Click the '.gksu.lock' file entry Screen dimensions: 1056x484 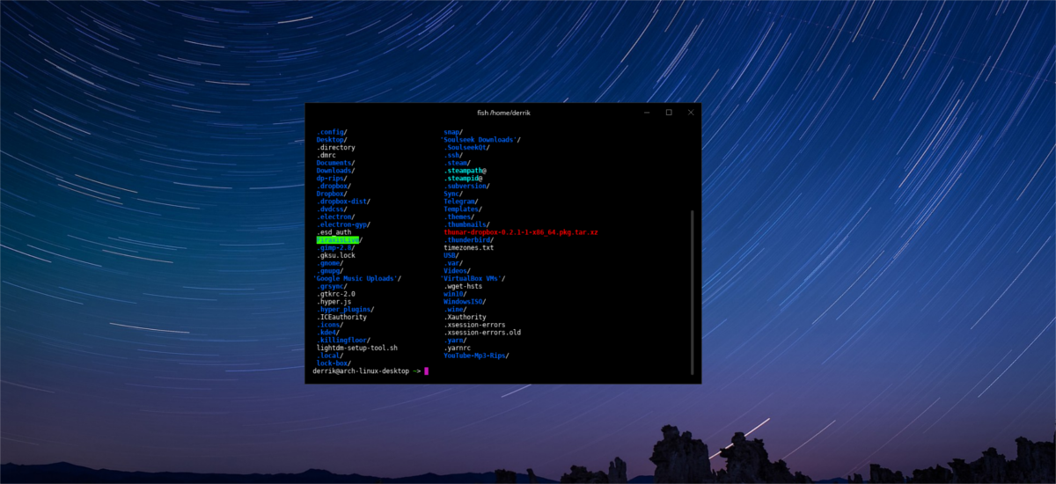[x=336, y=255]
